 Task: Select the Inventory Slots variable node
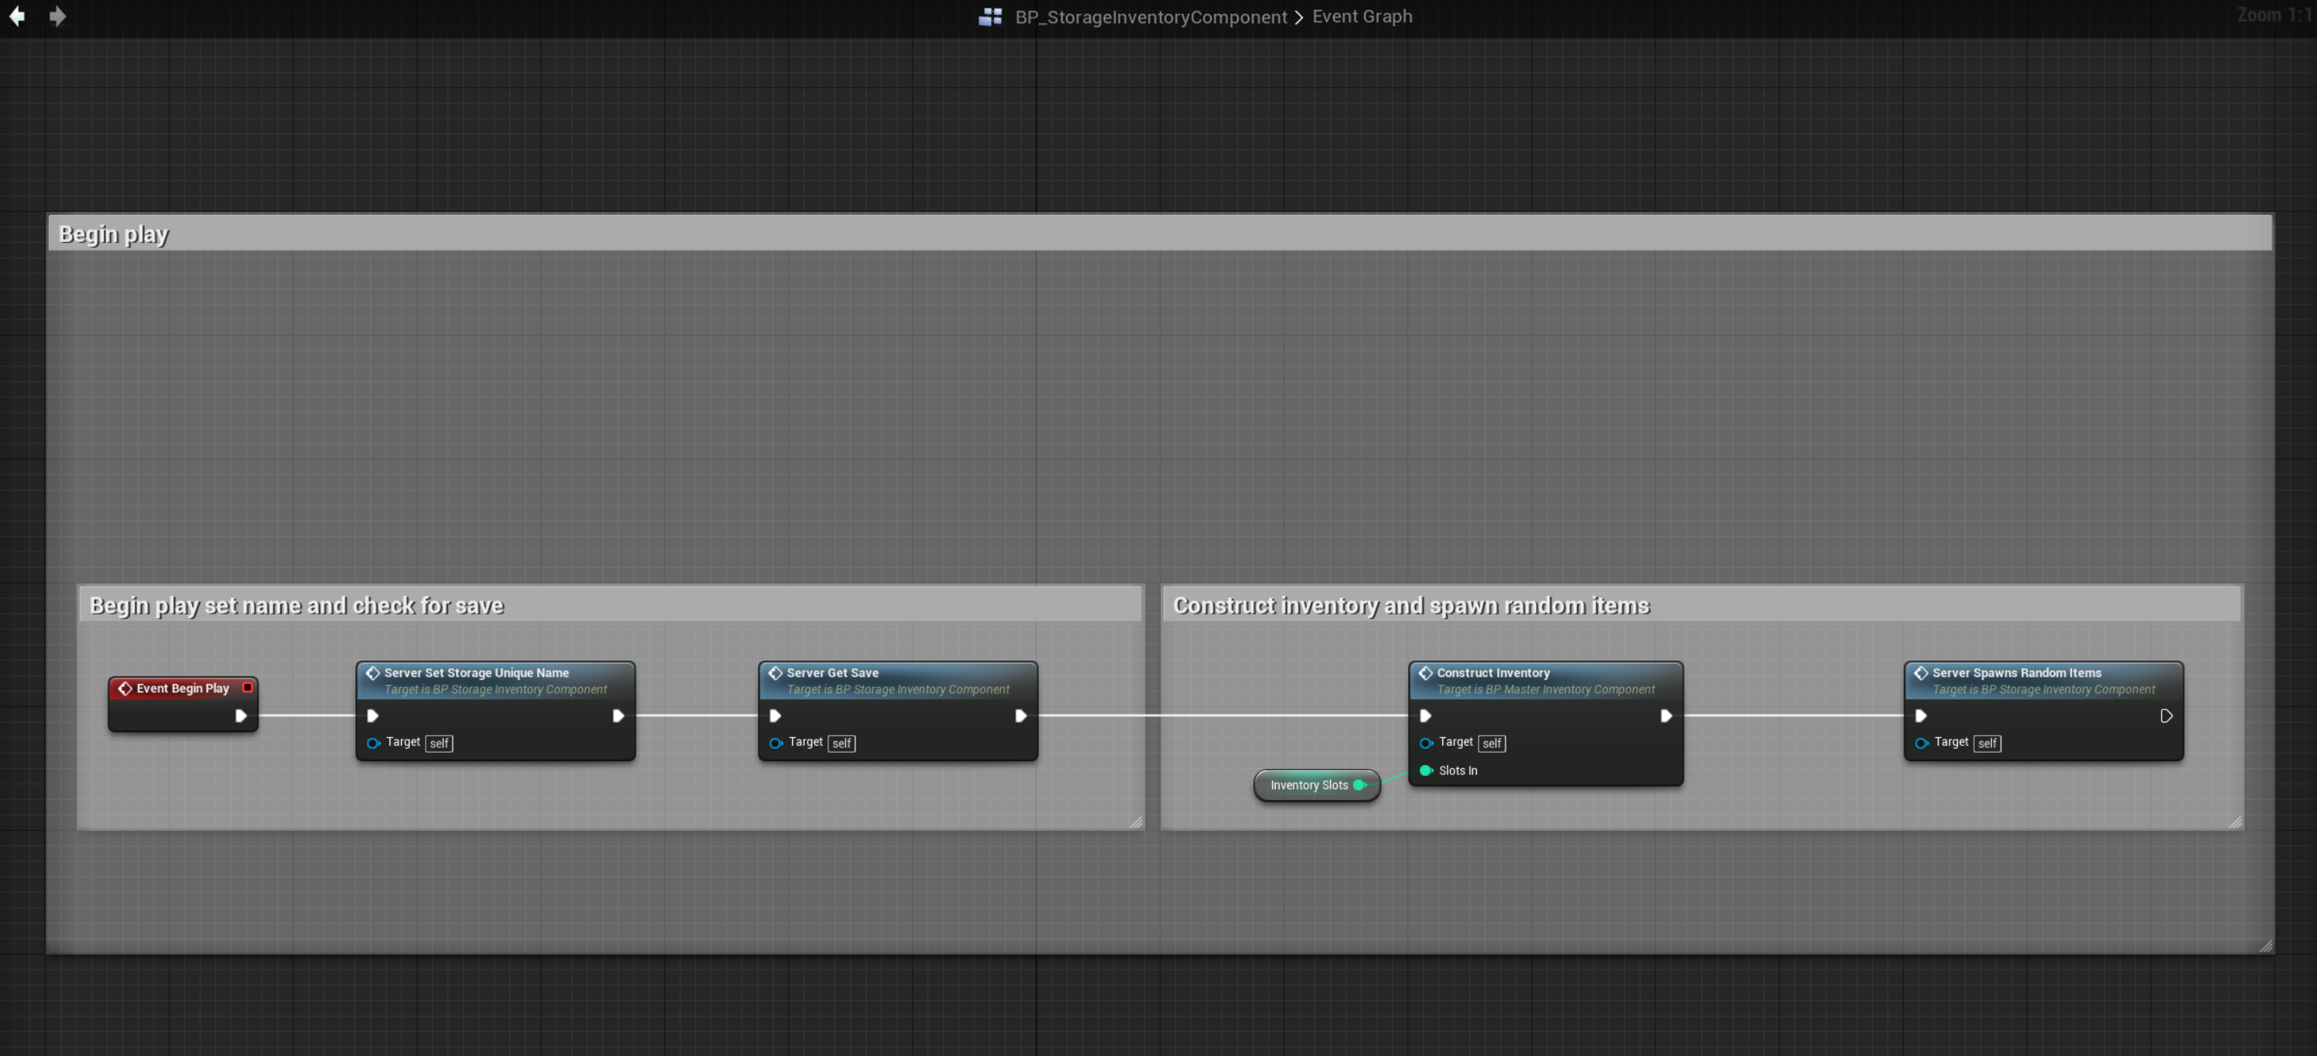pos(1308,785)
